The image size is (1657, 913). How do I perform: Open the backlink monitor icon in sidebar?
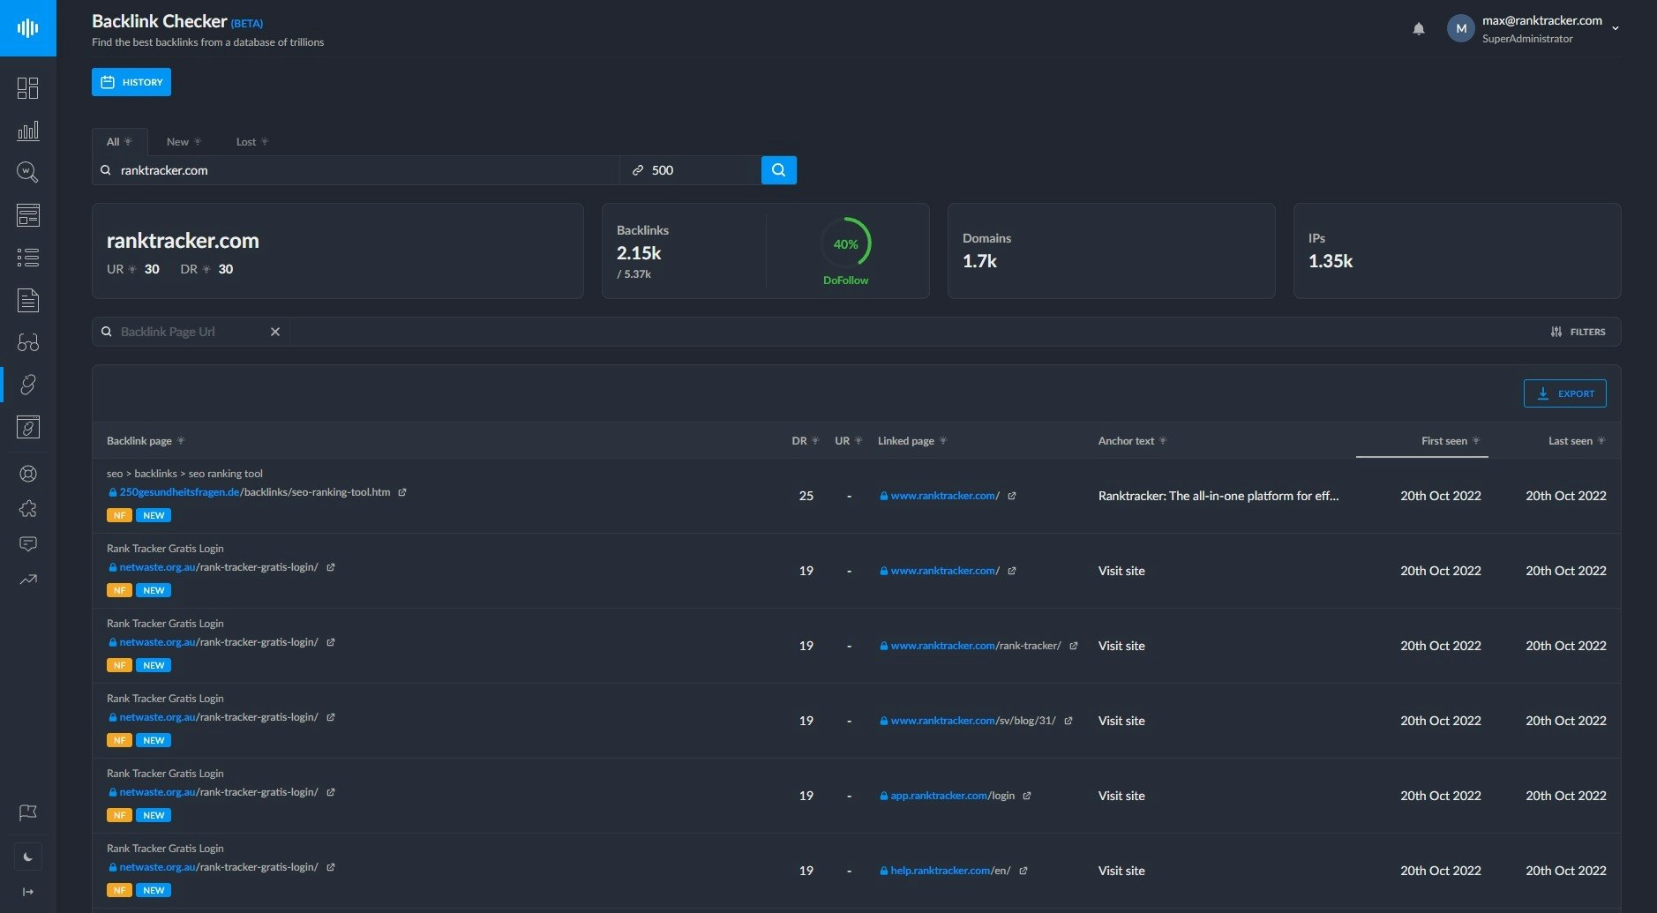(28, 427)
